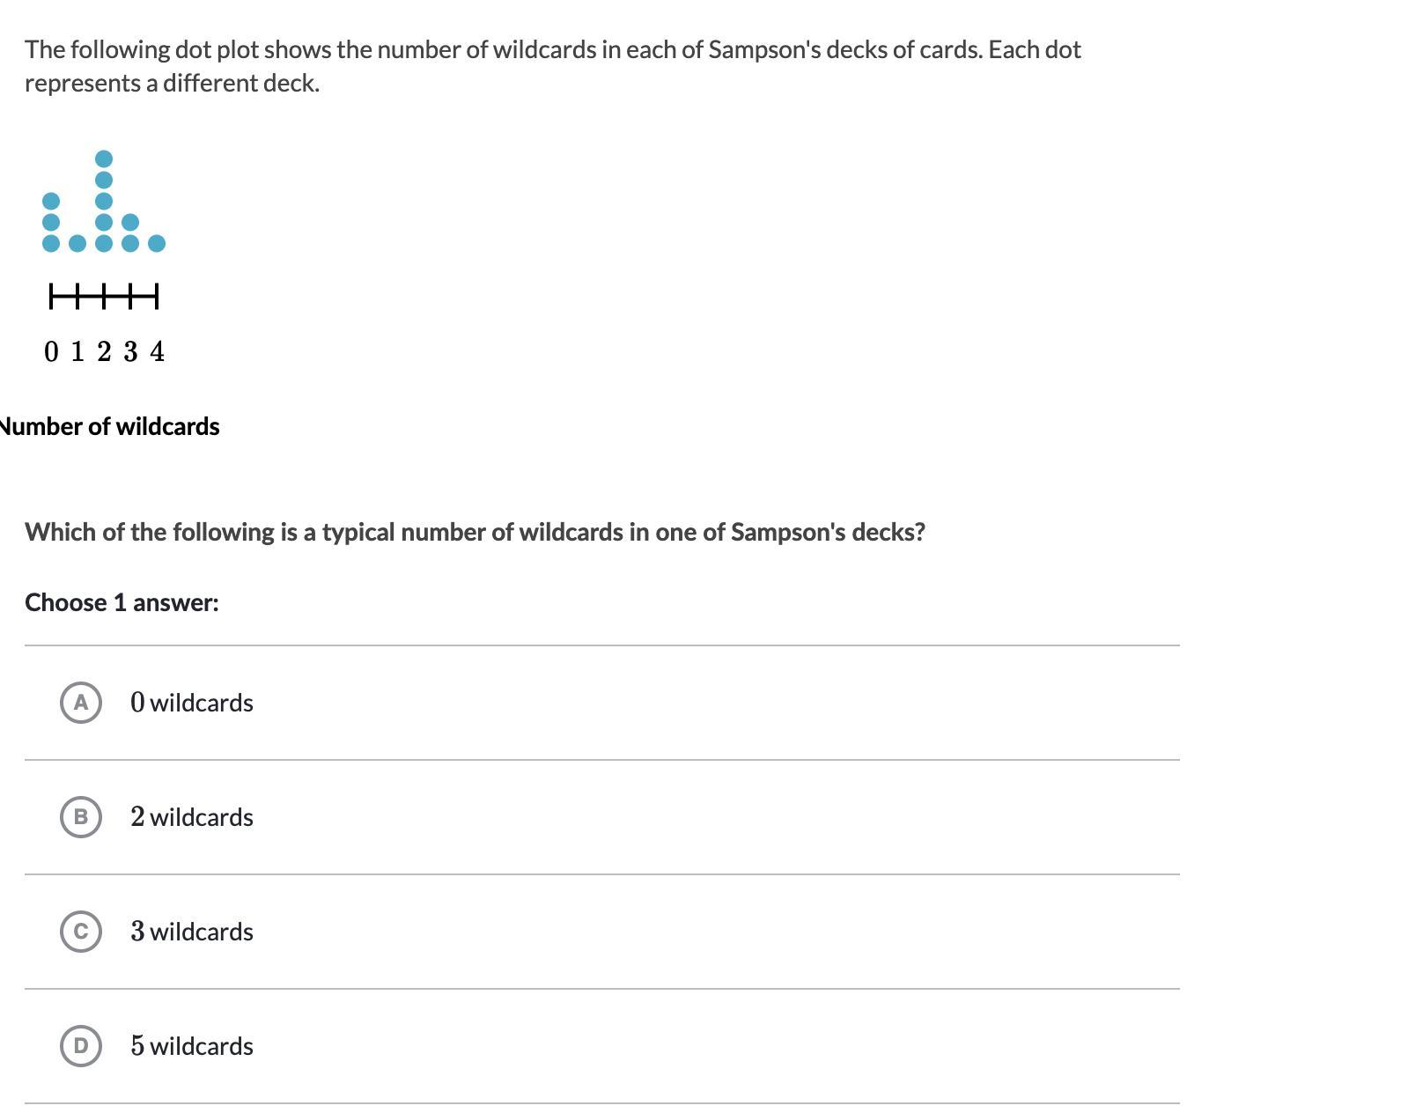Viewport: 1423px width, 1113px height.
Task: Click the 'Choose 1 answer:' prompt
Action: [x=122, y=603]
